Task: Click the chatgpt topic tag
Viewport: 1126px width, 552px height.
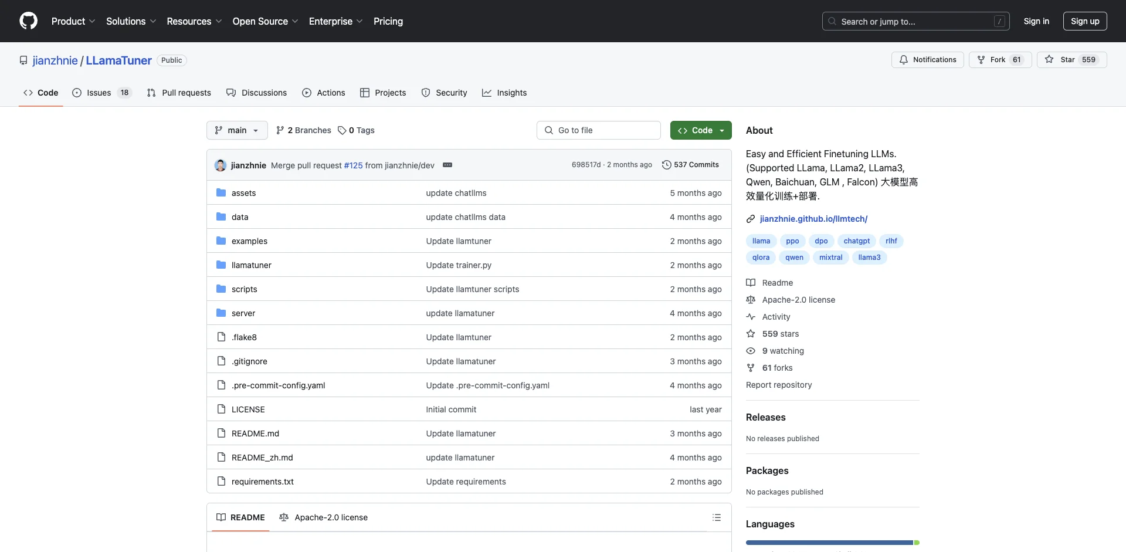Action: coord(857,241)
